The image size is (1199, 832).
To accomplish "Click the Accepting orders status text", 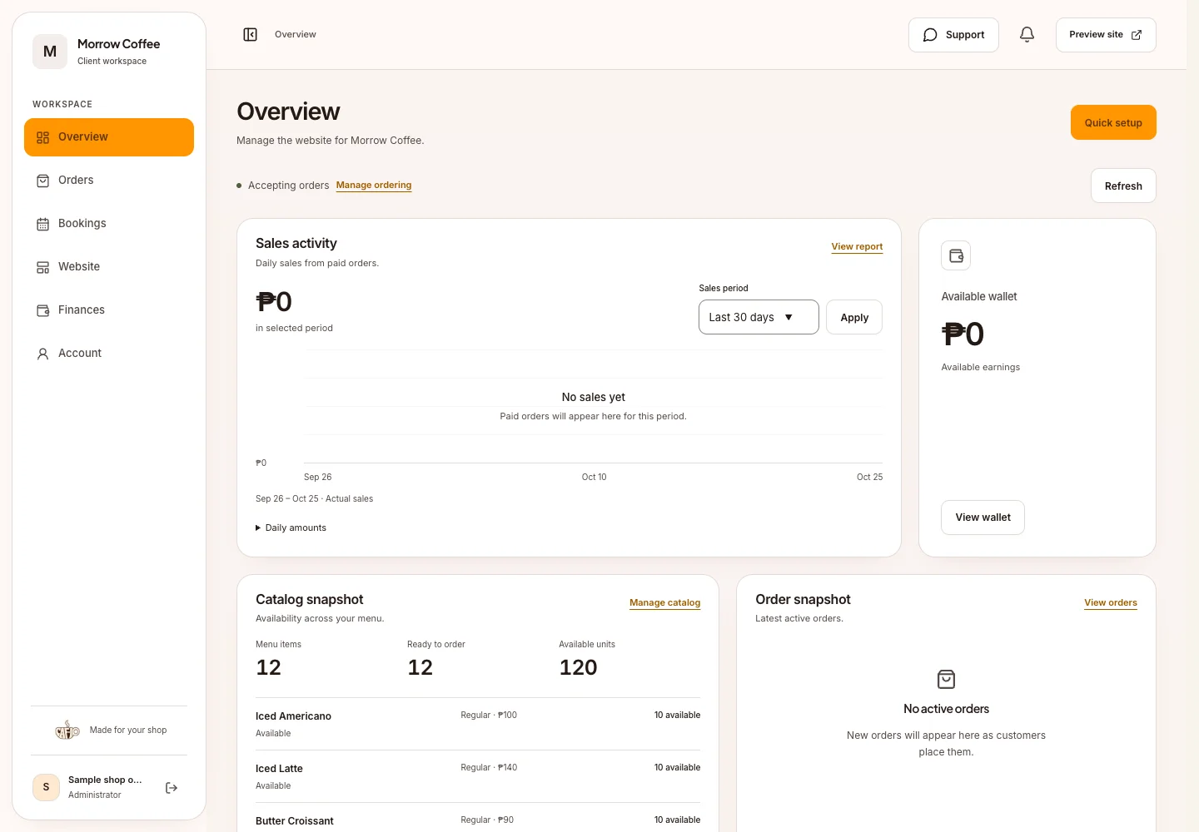I will pos(289,186).
